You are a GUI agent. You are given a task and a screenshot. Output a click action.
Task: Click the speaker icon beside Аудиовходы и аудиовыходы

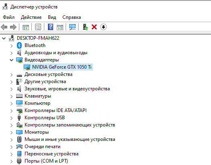click(x=19, y=53)
